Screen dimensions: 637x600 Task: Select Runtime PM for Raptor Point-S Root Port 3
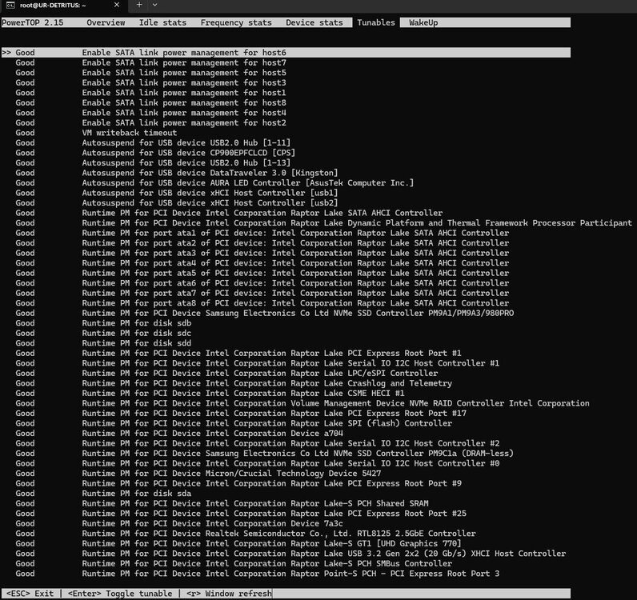pyautogui.click(x=257, y=574)
